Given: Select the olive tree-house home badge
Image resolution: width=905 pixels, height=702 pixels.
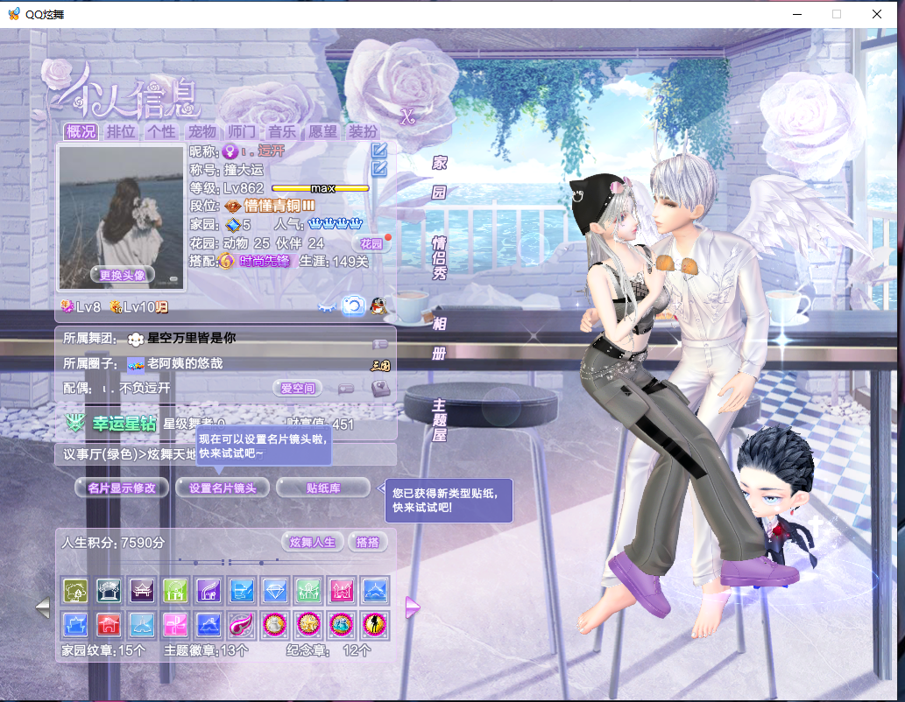Looking at the screenshot, I should [75, 591].
